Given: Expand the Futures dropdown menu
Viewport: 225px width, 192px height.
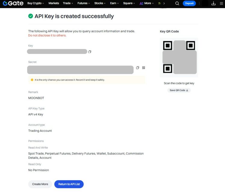Looking at the screenshot, I should point(84,3).
